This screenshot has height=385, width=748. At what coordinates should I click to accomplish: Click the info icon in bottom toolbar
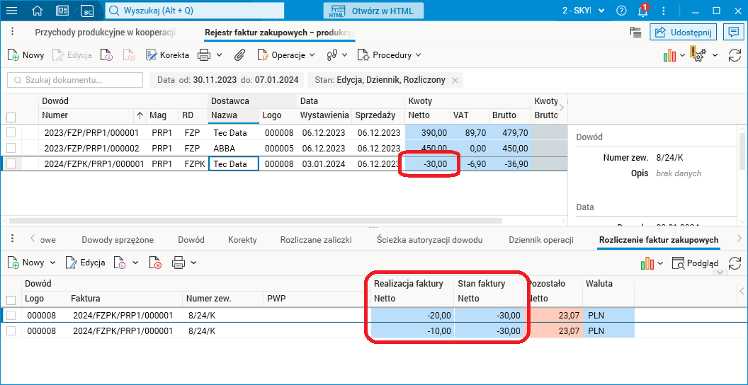click(x=120, y=263)
